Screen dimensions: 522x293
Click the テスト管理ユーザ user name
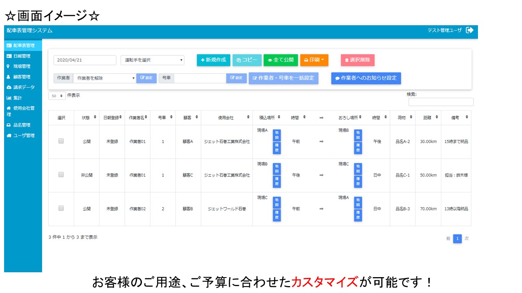(445, 30)
